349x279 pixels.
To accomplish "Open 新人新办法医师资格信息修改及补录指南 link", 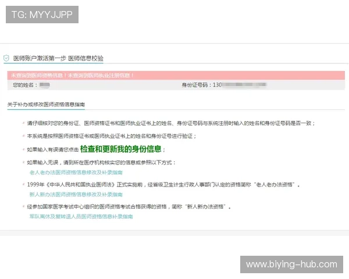I will [76, 195].
